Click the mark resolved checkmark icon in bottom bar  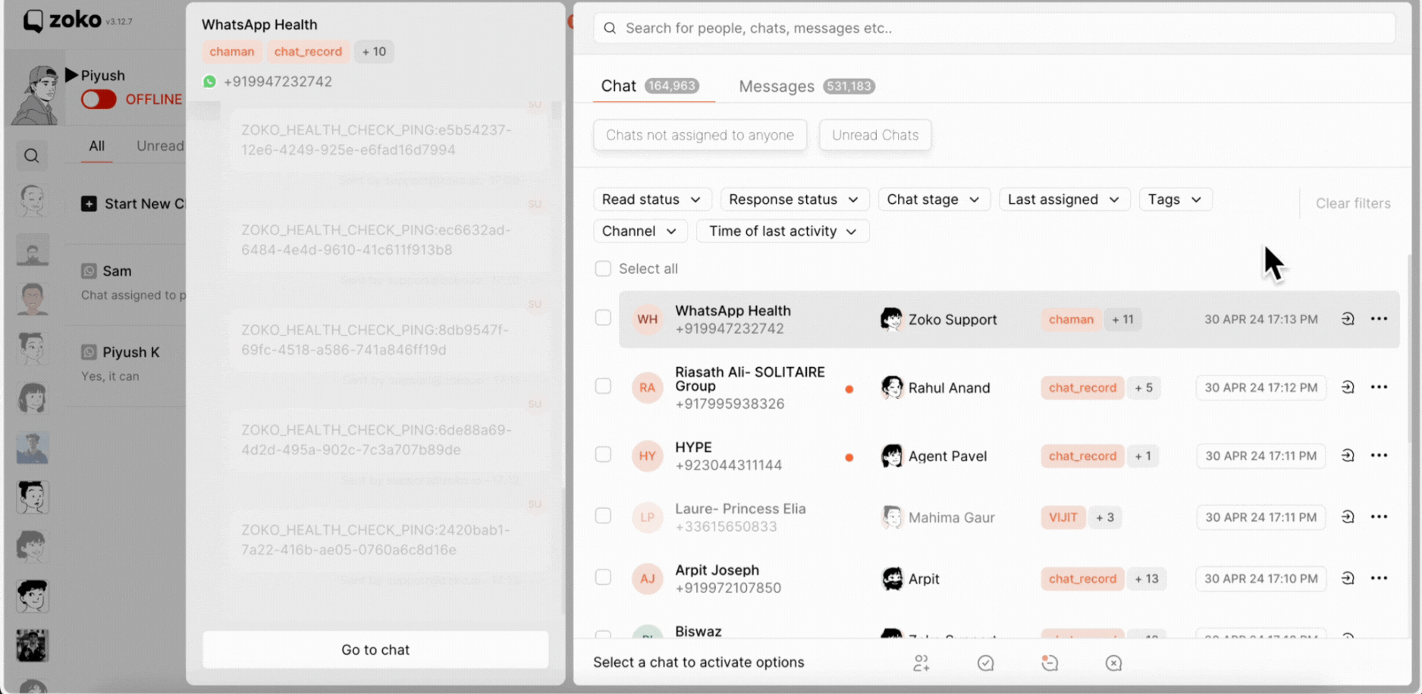click(986, 663)
